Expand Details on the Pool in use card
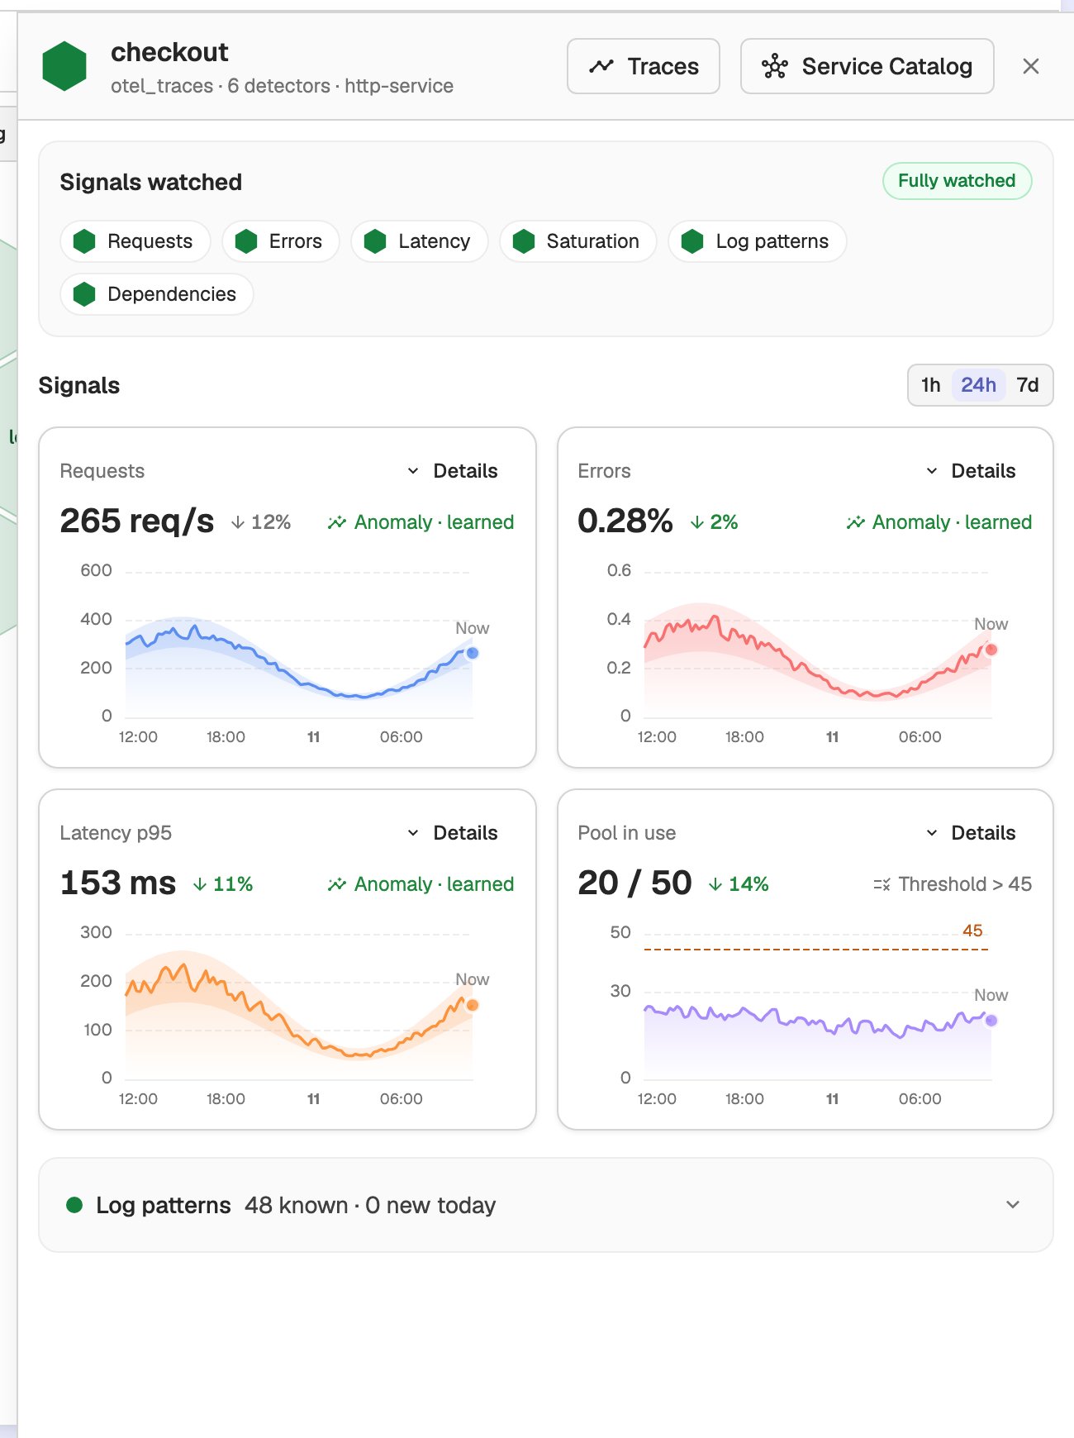The height and width of the screenshot is (1438, 1074). [971, 833]
